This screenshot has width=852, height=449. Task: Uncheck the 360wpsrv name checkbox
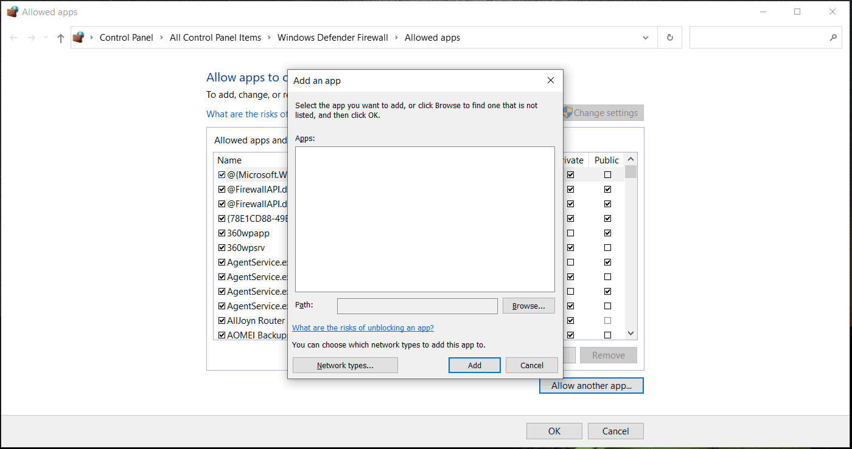tap(222, 248)
